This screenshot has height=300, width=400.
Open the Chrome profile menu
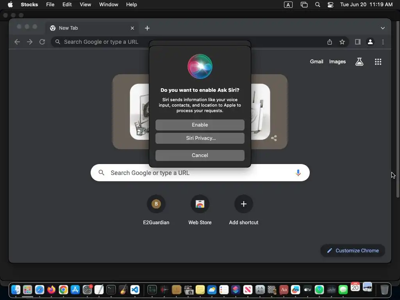pyautogui.click(x=370, y=42)
